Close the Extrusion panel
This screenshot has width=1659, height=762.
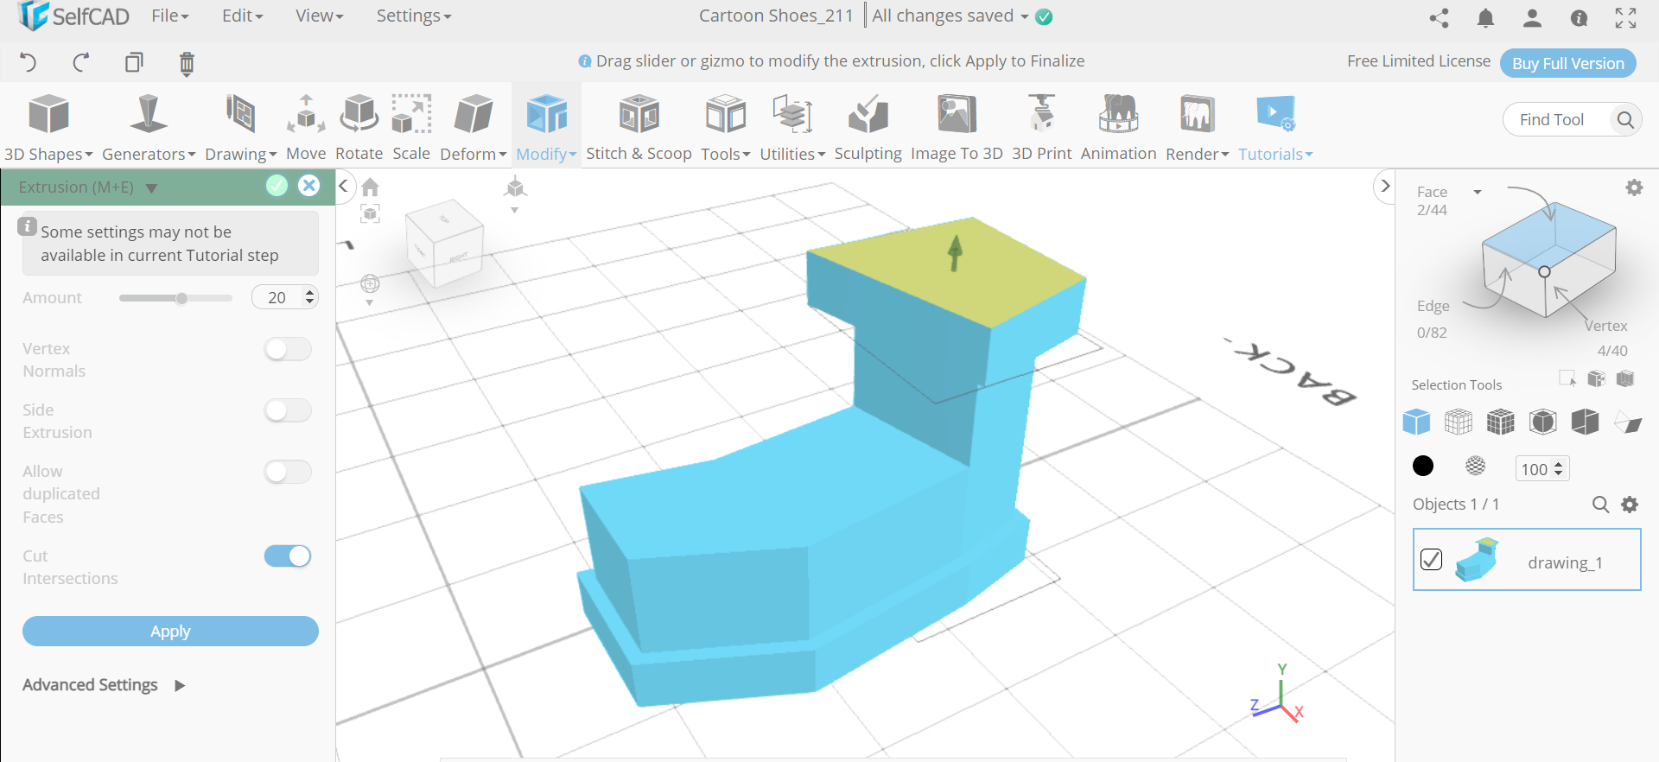(308, 186)
